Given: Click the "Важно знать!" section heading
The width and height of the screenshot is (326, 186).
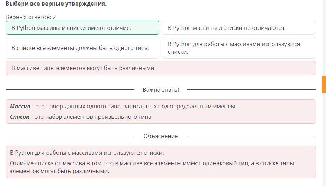Looking at the screenshot, I should (161, 90).
